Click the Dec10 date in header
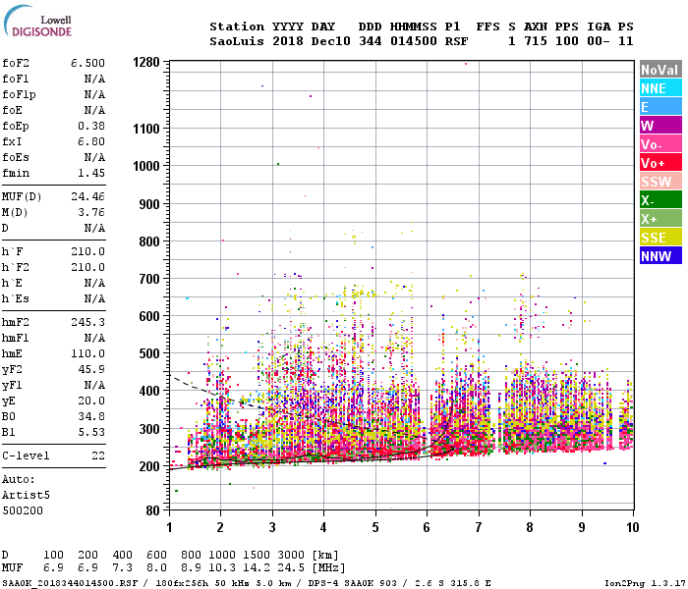This screenshot has width=688, height=589. (331, 41)
